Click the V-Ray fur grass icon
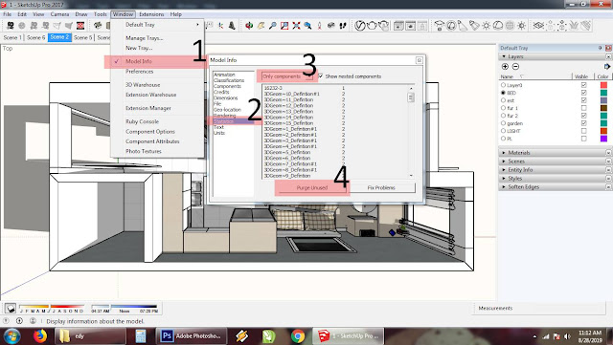The height and width of the screenshot is (345, 613). click(574, 26)
